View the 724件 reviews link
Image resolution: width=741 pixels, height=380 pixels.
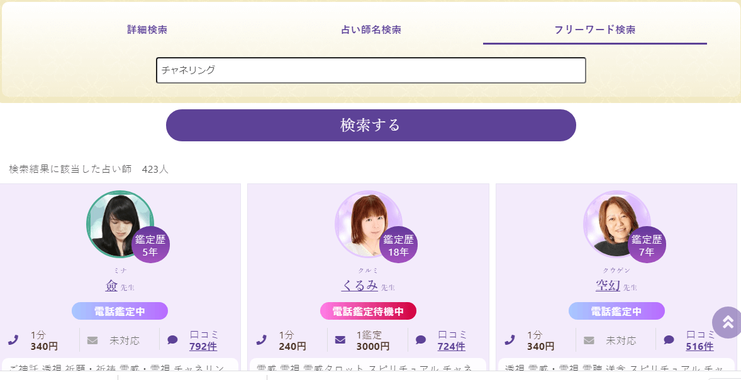[451, 346]
